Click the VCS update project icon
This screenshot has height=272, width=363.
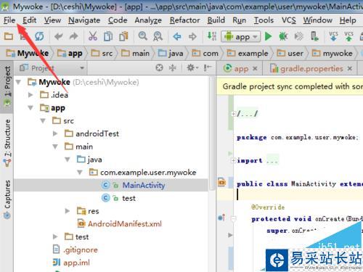(333, 36)
